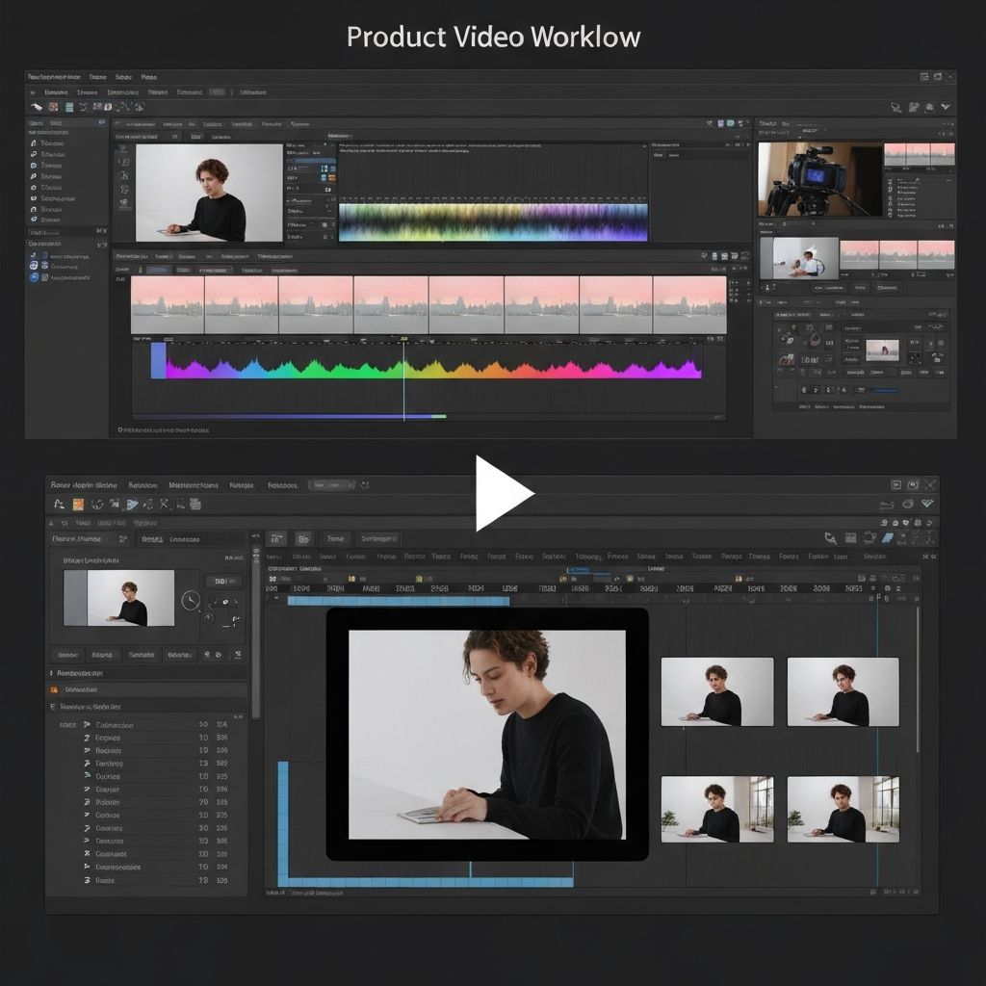The width and height of the screenshot is (986, 986).
Task: Click the blue flag icon in lower toolbar
Action: 132,505
